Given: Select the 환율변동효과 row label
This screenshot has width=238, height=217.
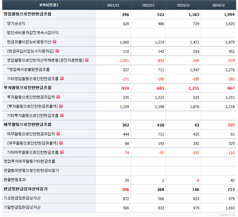Looking at the screenshot, I should click(15, 180).
